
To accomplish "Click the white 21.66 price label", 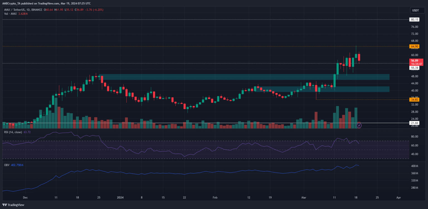I will coord(415,123).
